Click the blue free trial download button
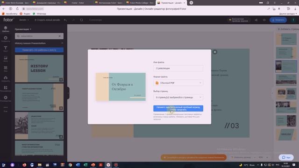The width and height of the screenshot is (299, 168). pos(178,108)
